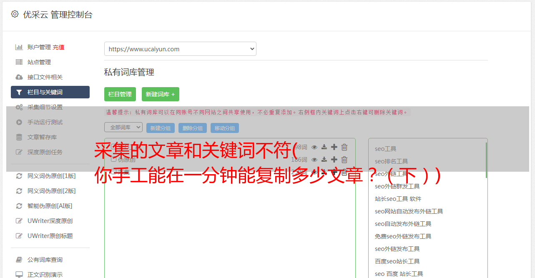
Task: Select the keyword 免费seo外链发布工具
Action: tap(403, 236)
